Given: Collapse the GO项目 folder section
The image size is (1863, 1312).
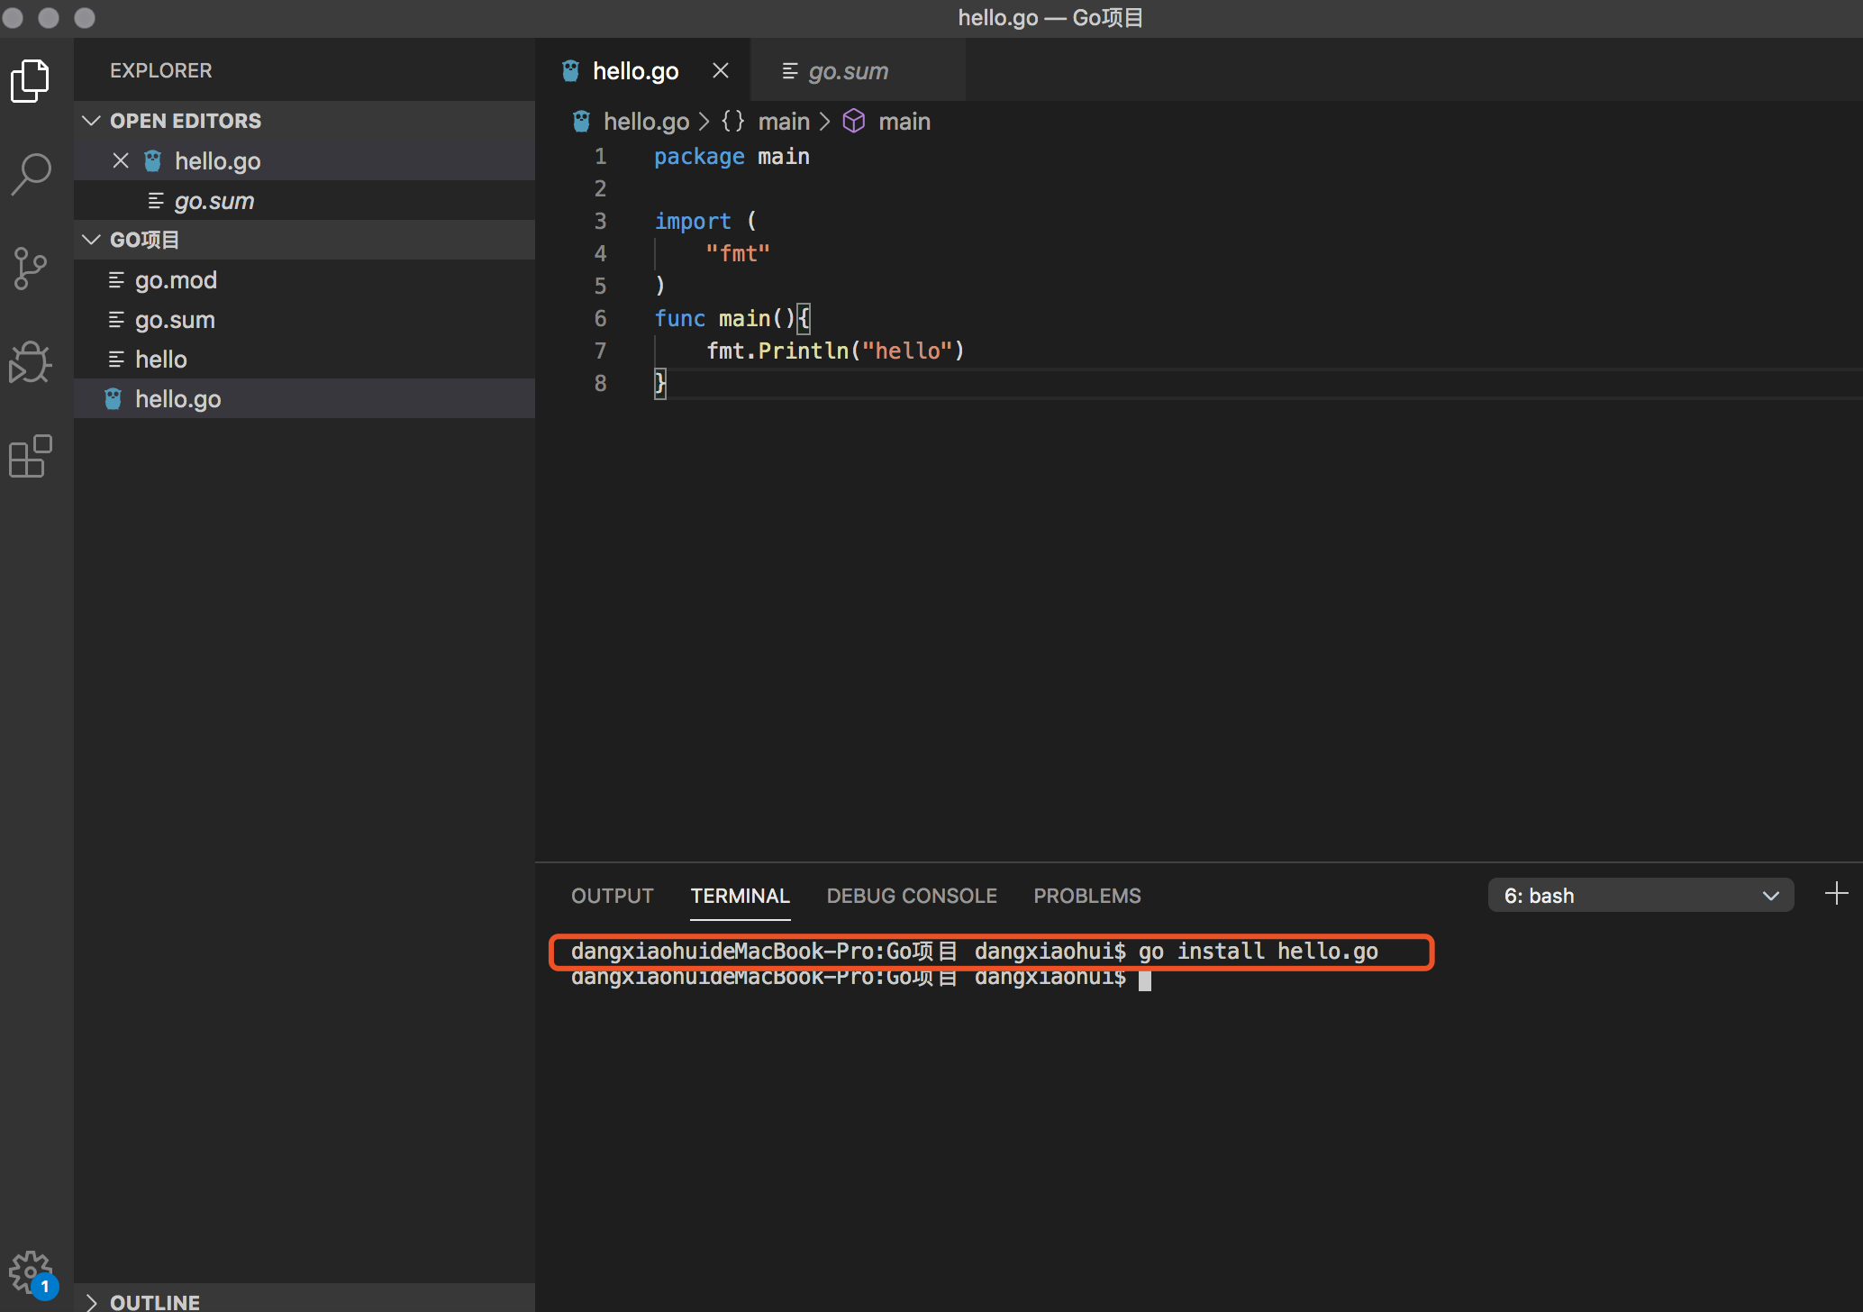Looking at the screenshot, I should 91,240.
